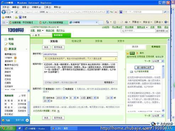Image resolution: width=175 pixels, height=131 pixels.
Task: Click 退出 logout link
Action: point(166,27)
